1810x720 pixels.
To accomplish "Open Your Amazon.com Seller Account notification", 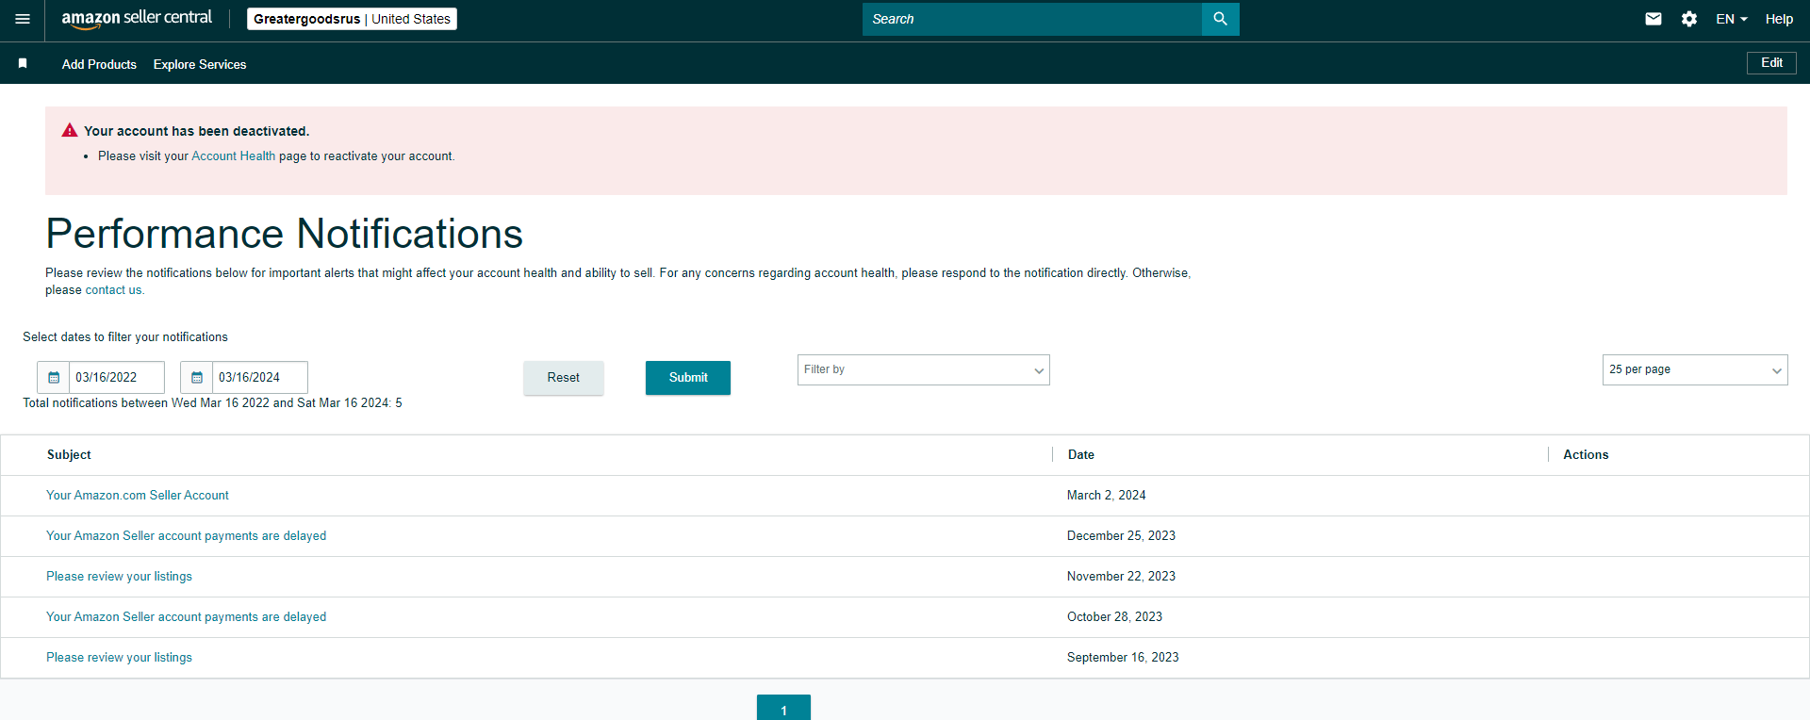I will coord(138,495).
